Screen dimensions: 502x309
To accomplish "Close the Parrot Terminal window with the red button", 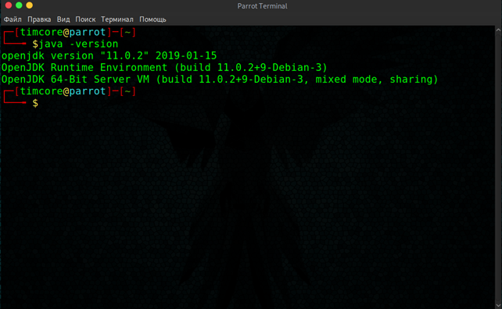I will [x=9, y=5].
